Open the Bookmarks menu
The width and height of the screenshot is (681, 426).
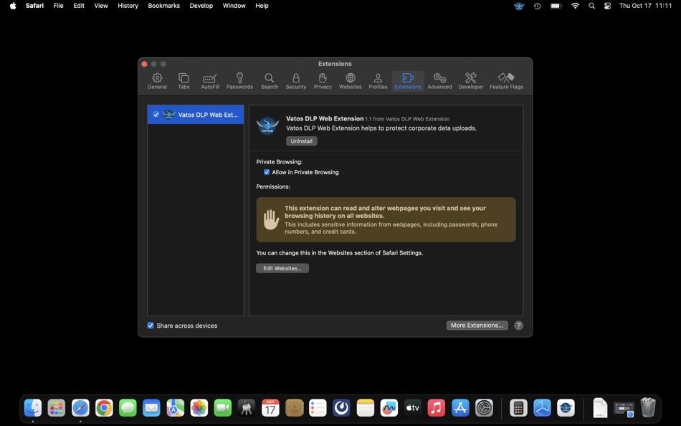163,6
